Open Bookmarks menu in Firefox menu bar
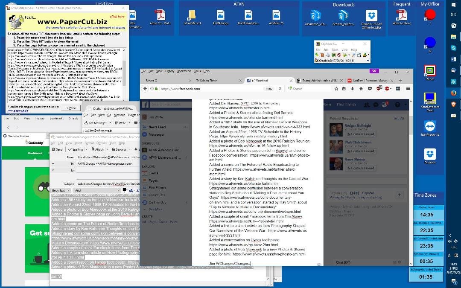 184,71
